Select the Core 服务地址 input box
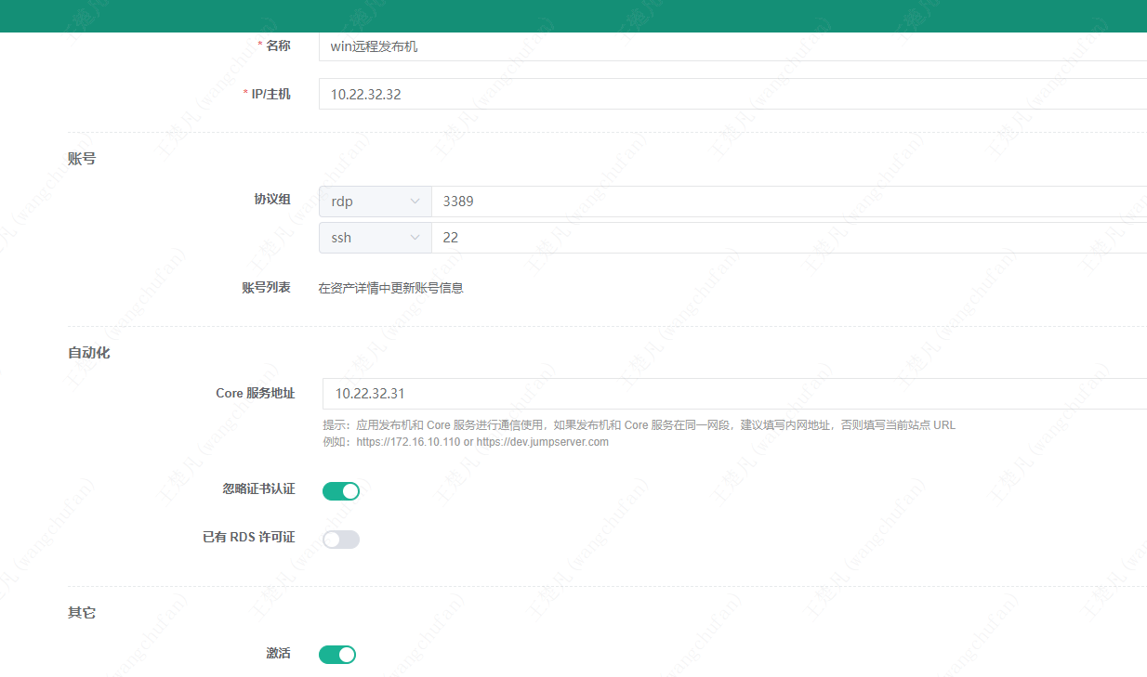 (x=734, y=394)
